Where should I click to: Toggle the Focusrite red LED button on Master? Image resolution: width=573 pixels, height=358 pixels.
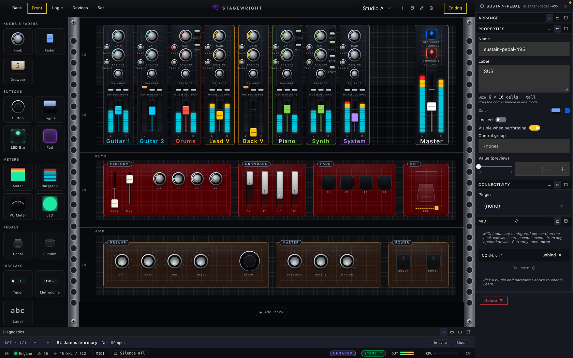431,53
